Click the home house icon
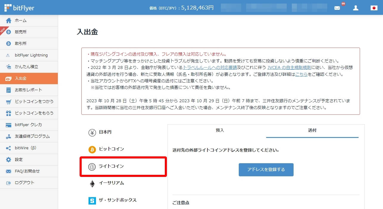383x209 pixels. click(x=9, y=21)
